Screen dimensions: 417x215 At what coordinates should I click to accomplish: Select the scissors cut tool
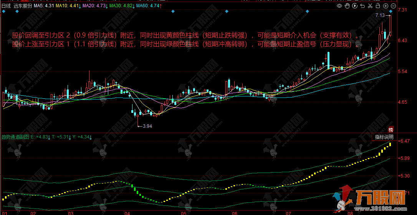(x=370, y=6)
